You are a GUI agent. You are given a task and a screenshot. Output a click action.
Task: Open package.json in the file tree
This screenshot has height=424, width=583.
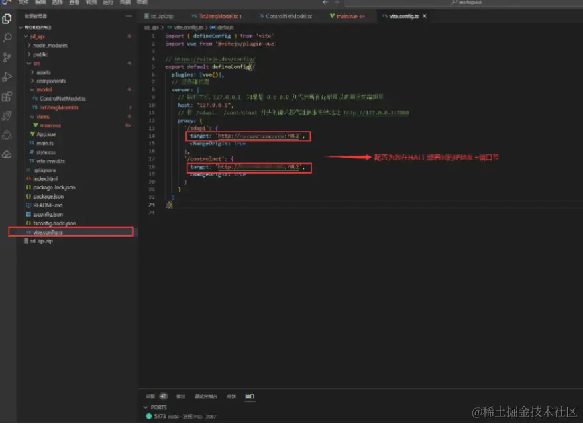tap(48, 196)
